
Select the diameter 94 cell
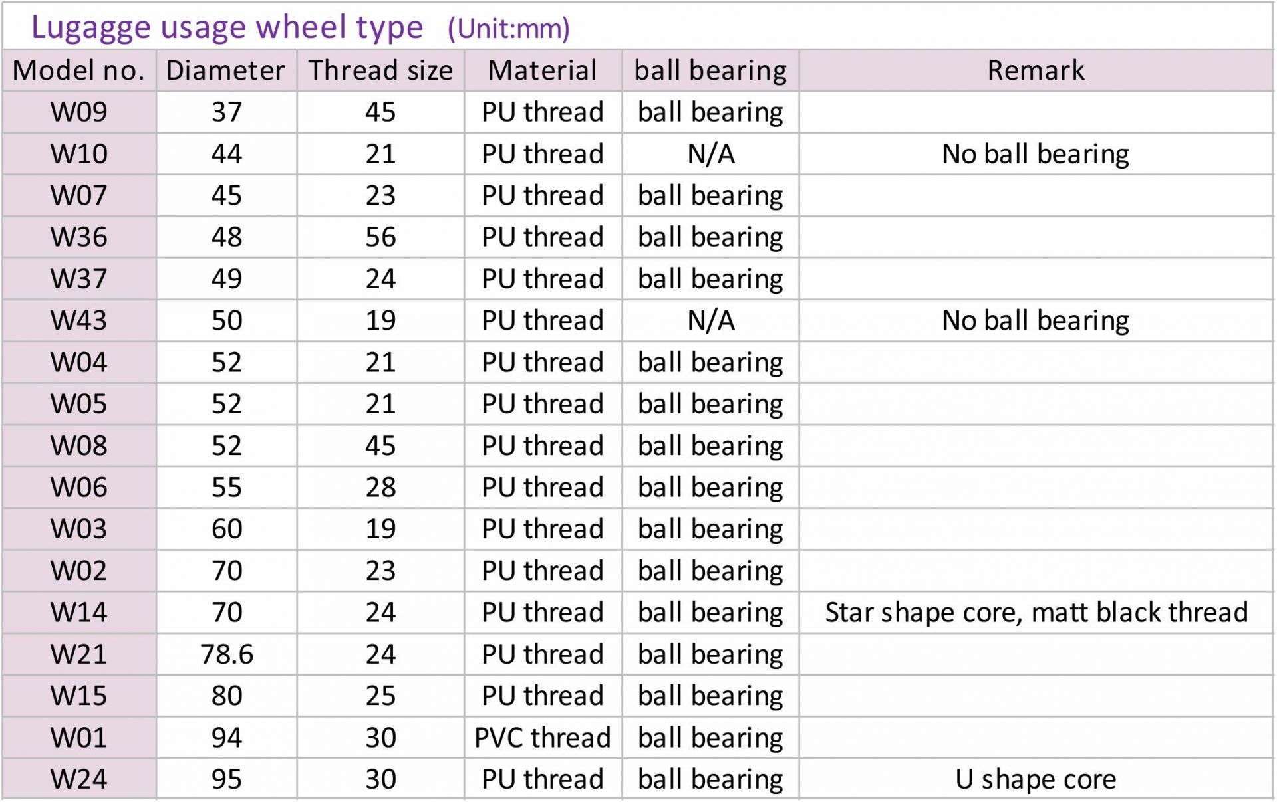(226, 738)
